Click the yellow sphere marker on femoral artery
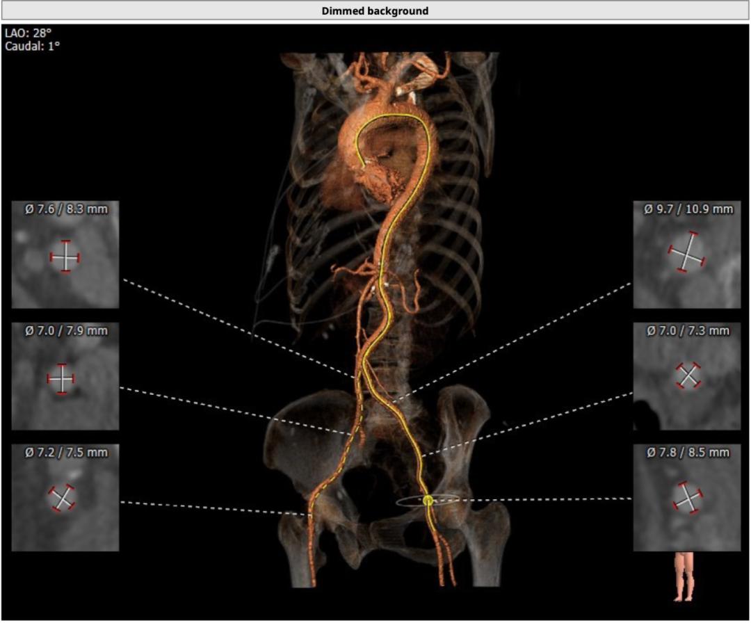Screen dimensions: 751x623 coord(428,500)
